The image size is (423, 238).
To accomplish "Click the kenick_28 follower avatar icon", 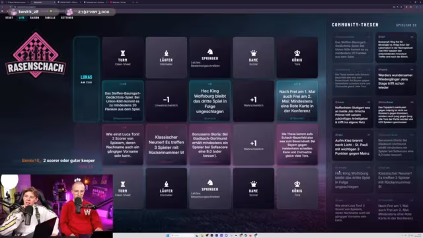I will (x=13, y=12).
